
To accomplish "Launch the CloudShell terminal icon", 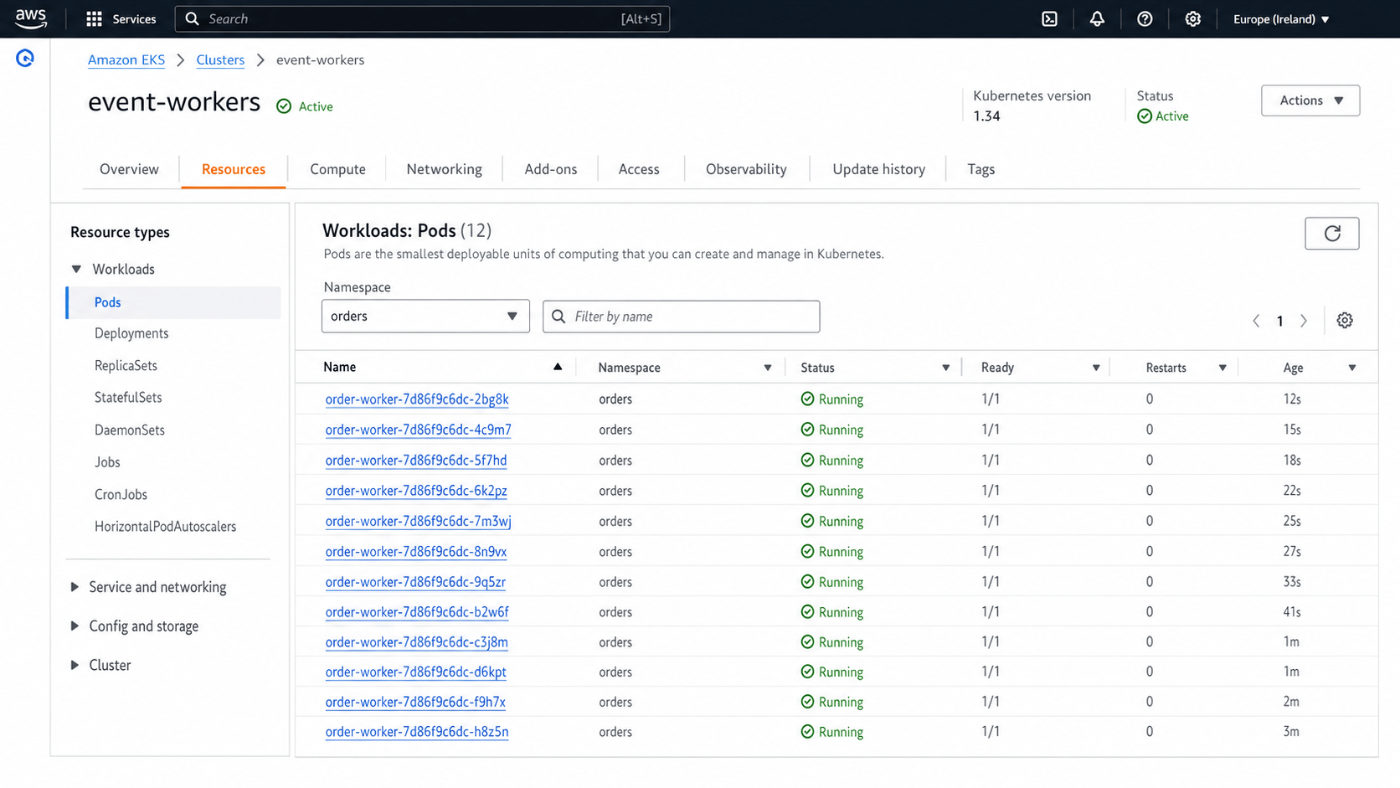I will [x=1049, y=18].
